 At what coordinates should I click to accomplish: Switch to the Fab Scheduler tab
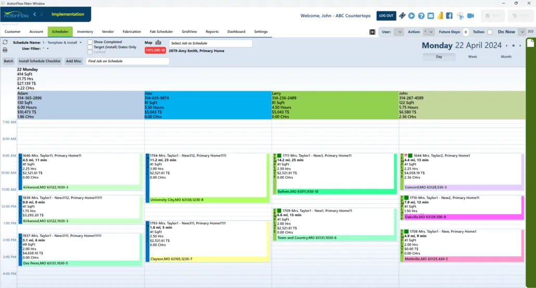[161, 32]
